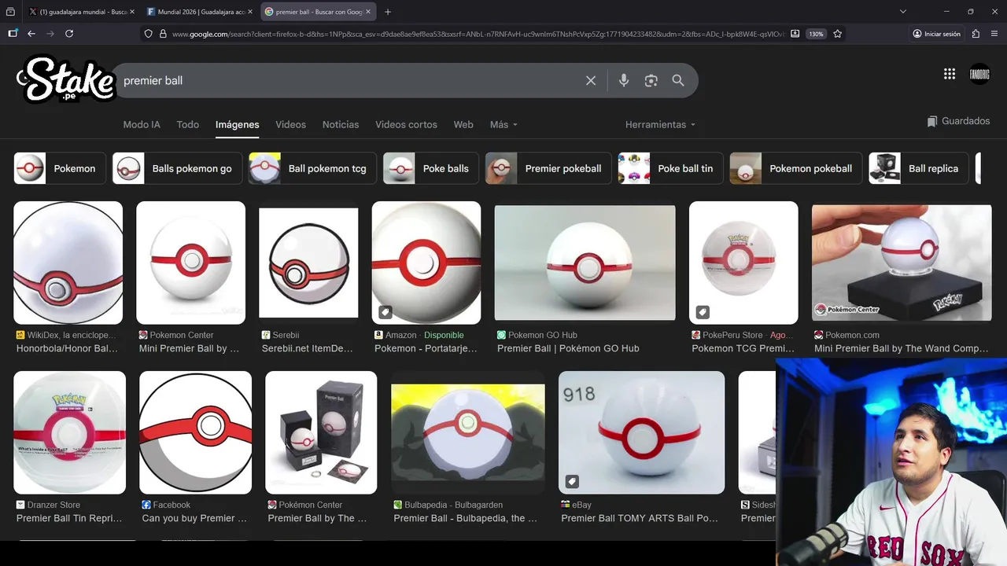The width and height of the screenshot is (1007, 566).
Task: Open the Modo IA search tab
Action: [142, 124]
